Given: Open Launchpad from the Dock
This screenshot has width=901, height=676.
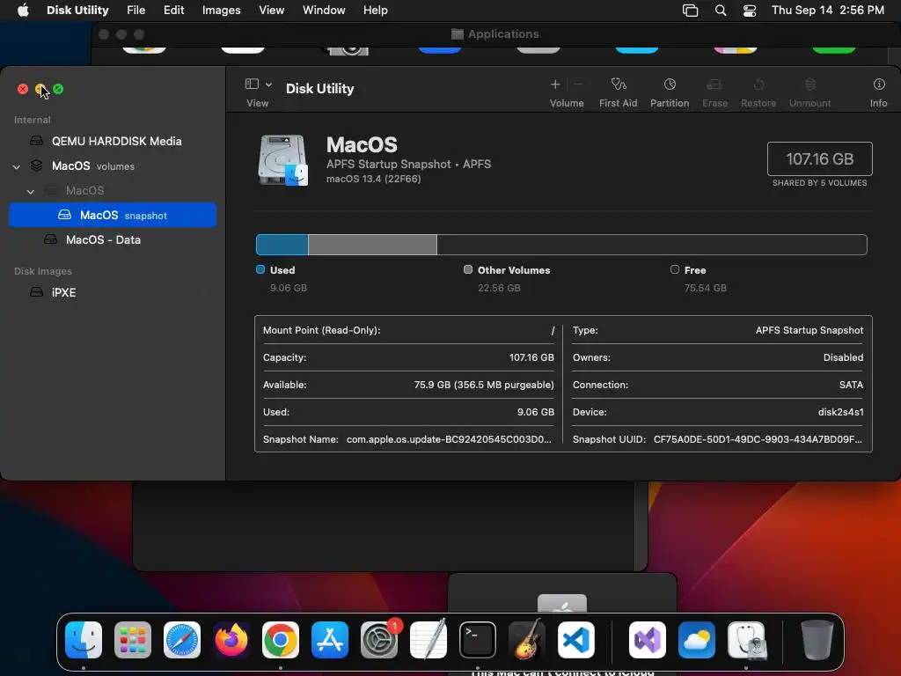Looking at the screenshot, I should coord(133,640).
